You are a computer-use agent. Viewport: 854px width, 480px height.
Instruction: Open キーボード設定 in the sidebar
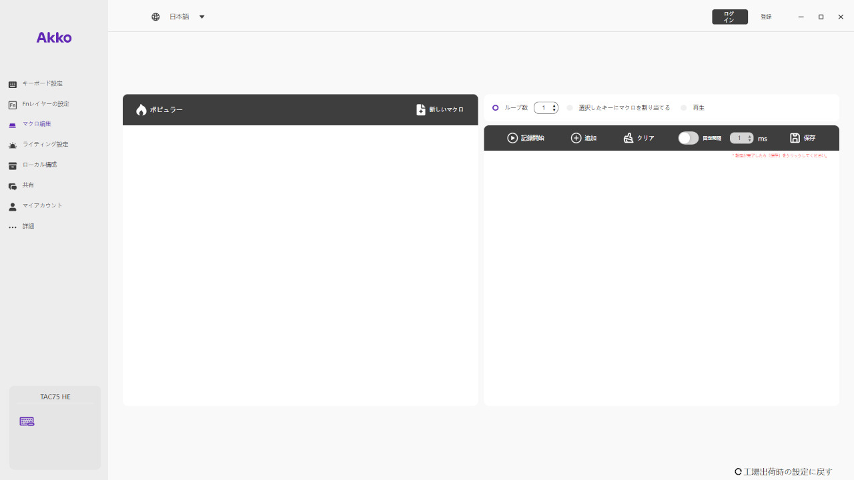pyautogui.click(x=42, y=84)
